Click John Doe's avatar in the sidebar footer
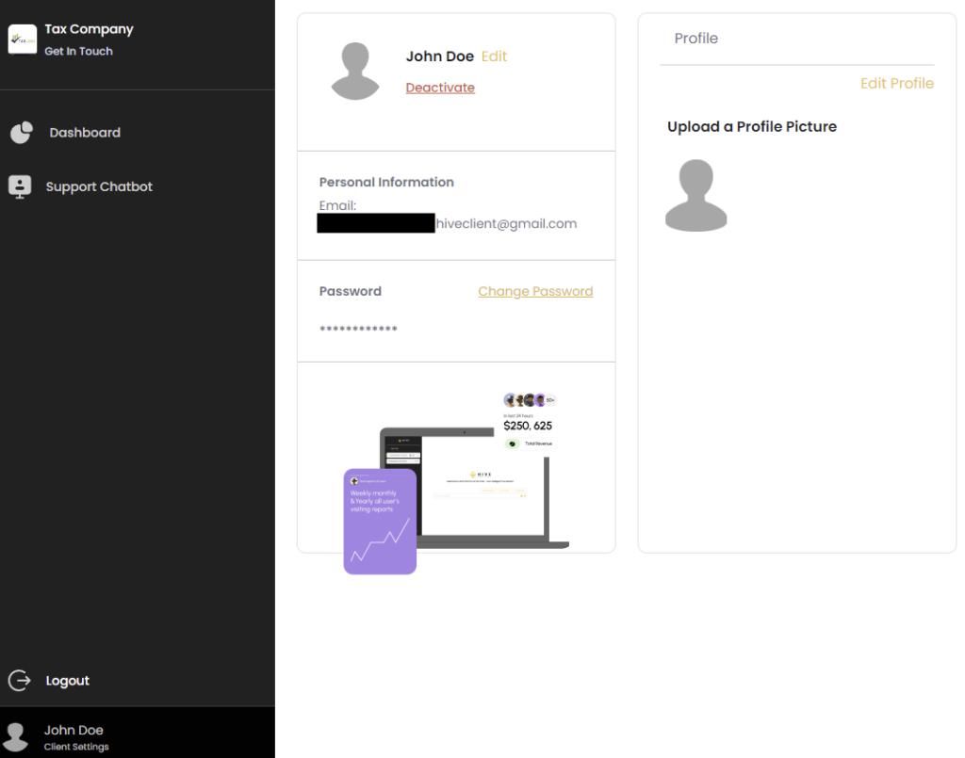 (x=16, y=736)
